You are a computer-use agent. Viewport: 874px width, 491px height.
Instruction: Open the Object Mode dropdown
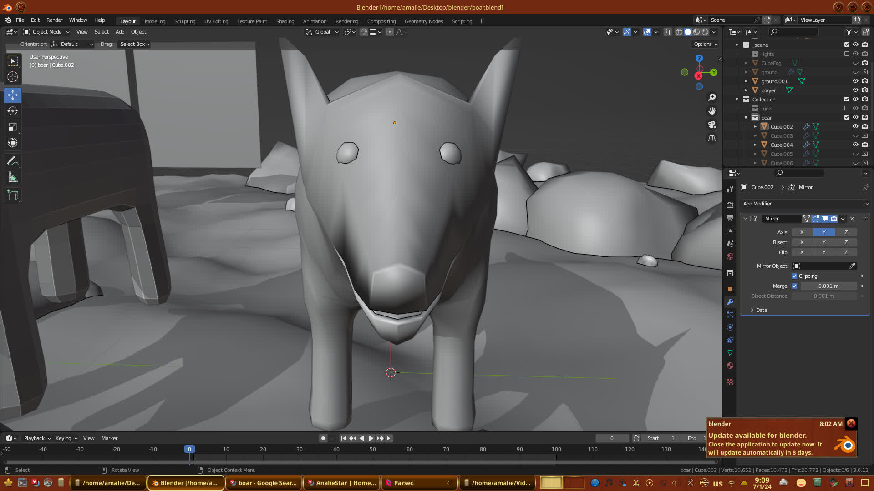click(47, 32)
